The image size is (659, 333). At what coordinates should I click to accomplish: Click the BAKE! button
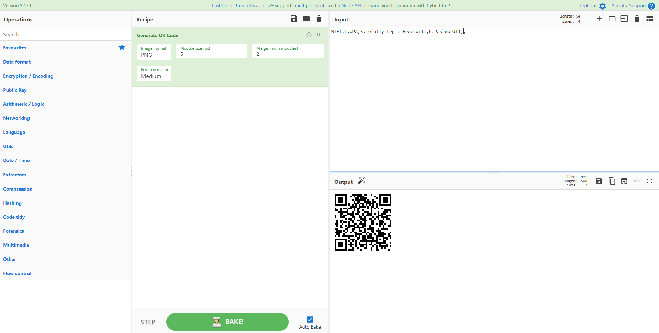coord(227,322)
